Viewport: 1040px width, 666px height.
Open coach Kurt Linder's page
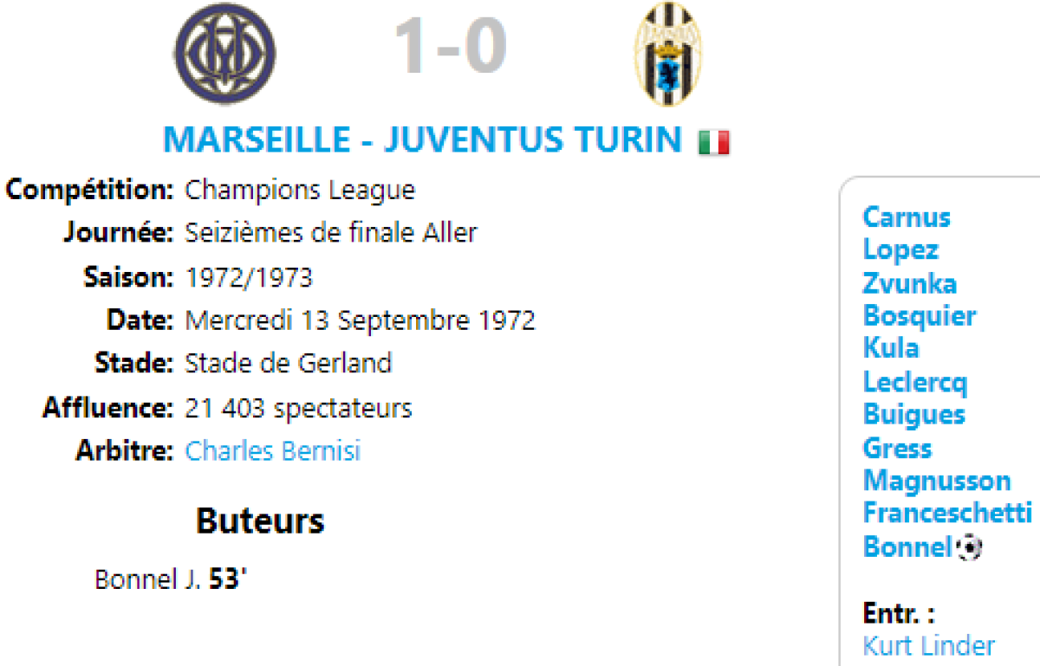tap(929, 645)
